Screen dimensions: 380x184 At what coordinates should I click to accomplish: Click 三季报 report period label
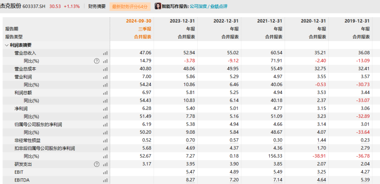point(145,29)
